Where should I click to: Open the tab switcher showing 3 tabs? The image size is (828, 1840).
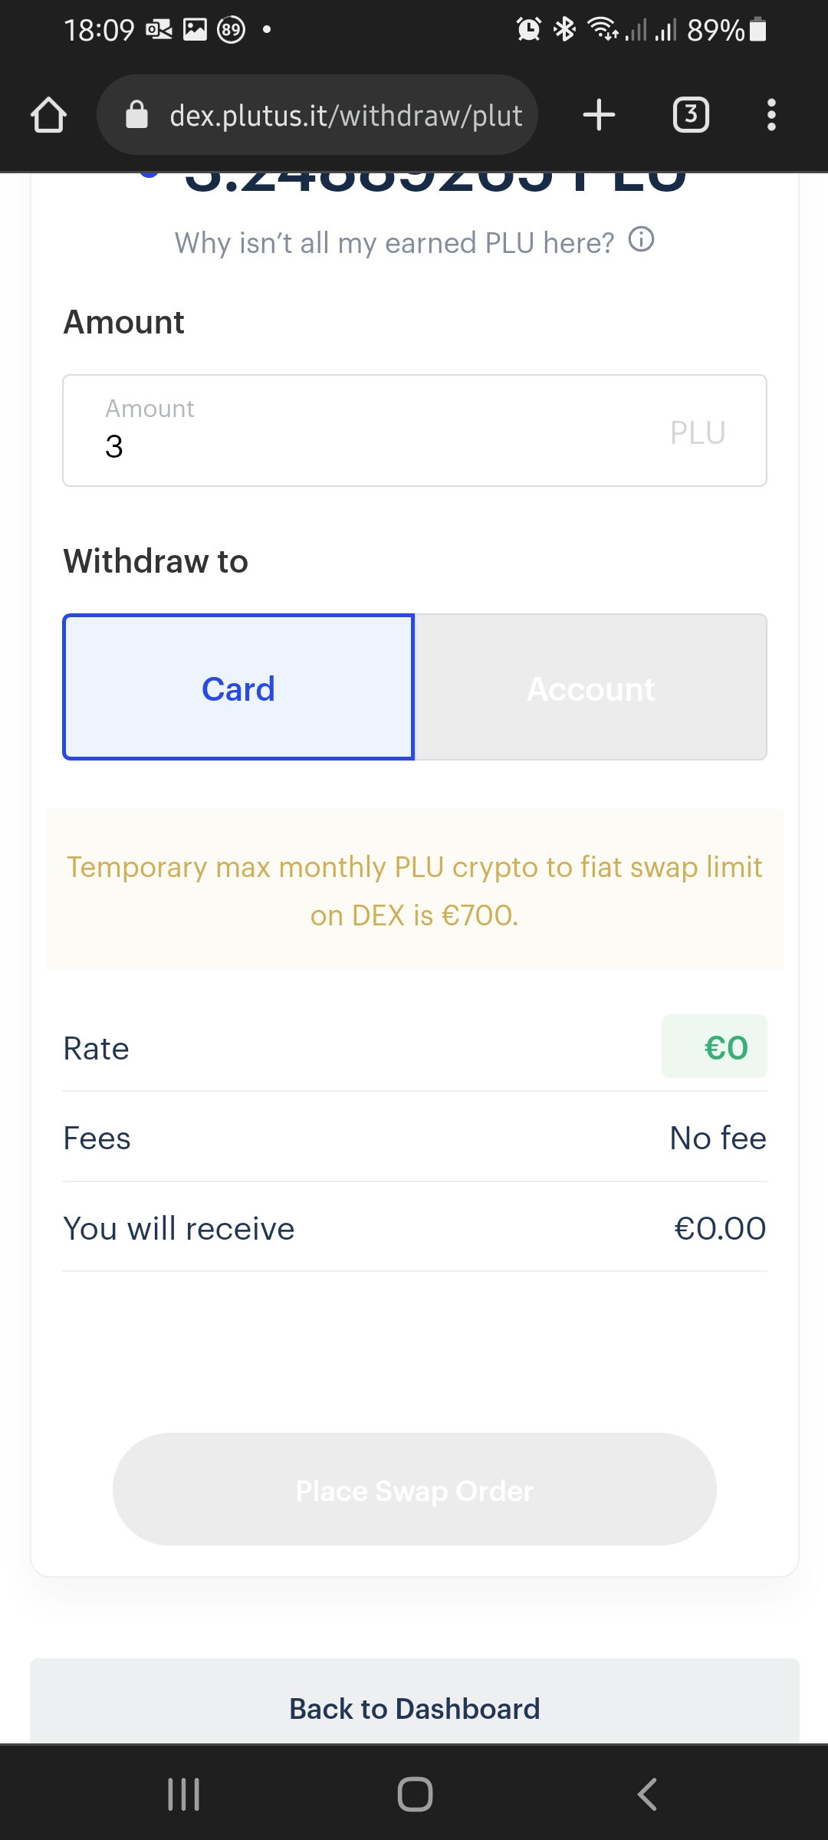click(690, 115)
